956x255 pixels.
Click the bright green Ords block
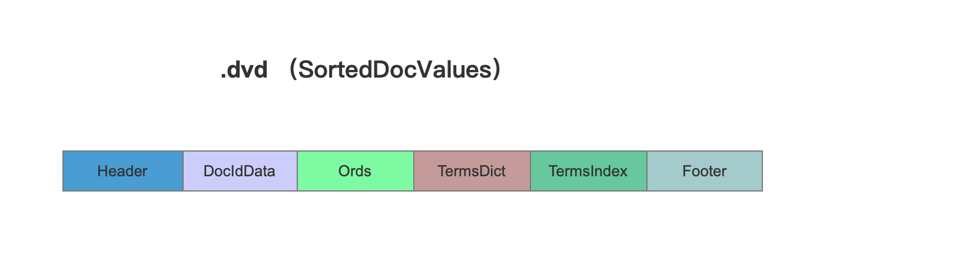[356, 171]
